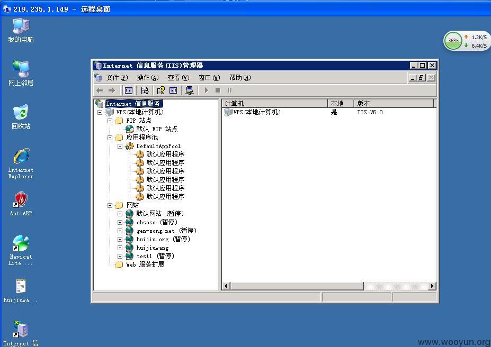
Task: Select the gen-song.net website item
Action: coord(166,231)
